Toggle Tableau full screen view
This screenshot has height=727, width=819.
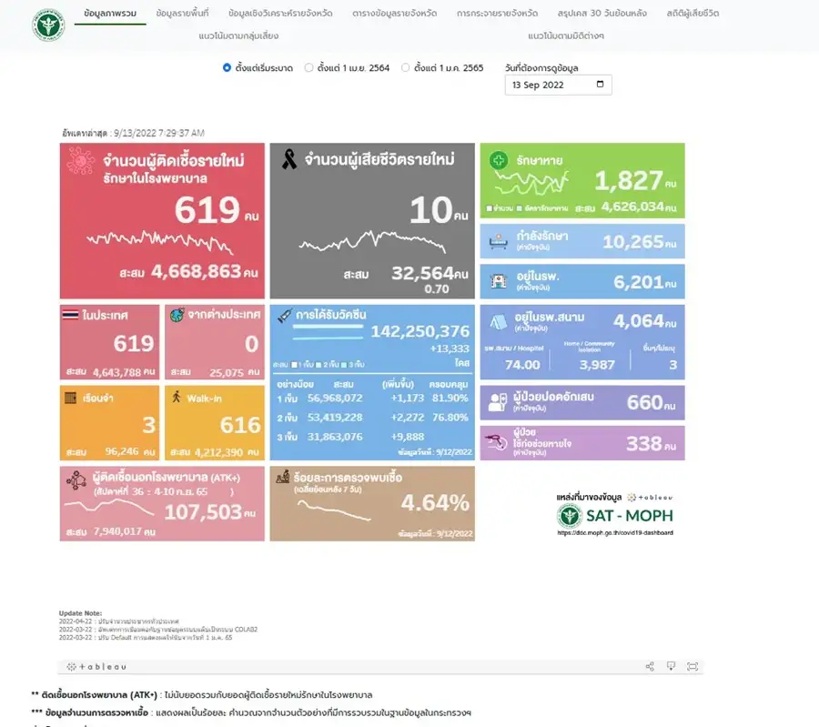693,666
